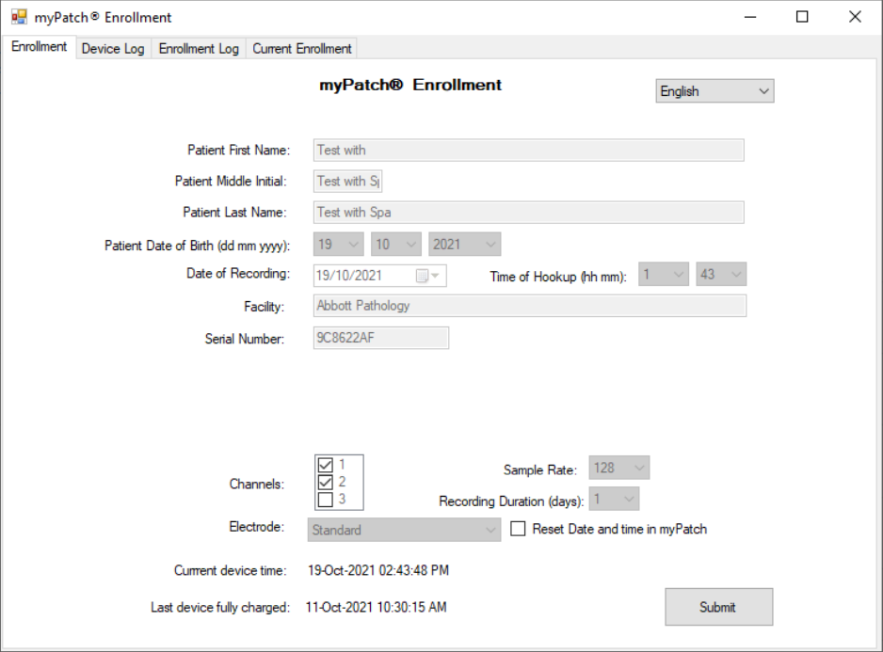Uncheck Channel 2 checkbox
This screenshot has width=883, height=652.
coord(326,482)
